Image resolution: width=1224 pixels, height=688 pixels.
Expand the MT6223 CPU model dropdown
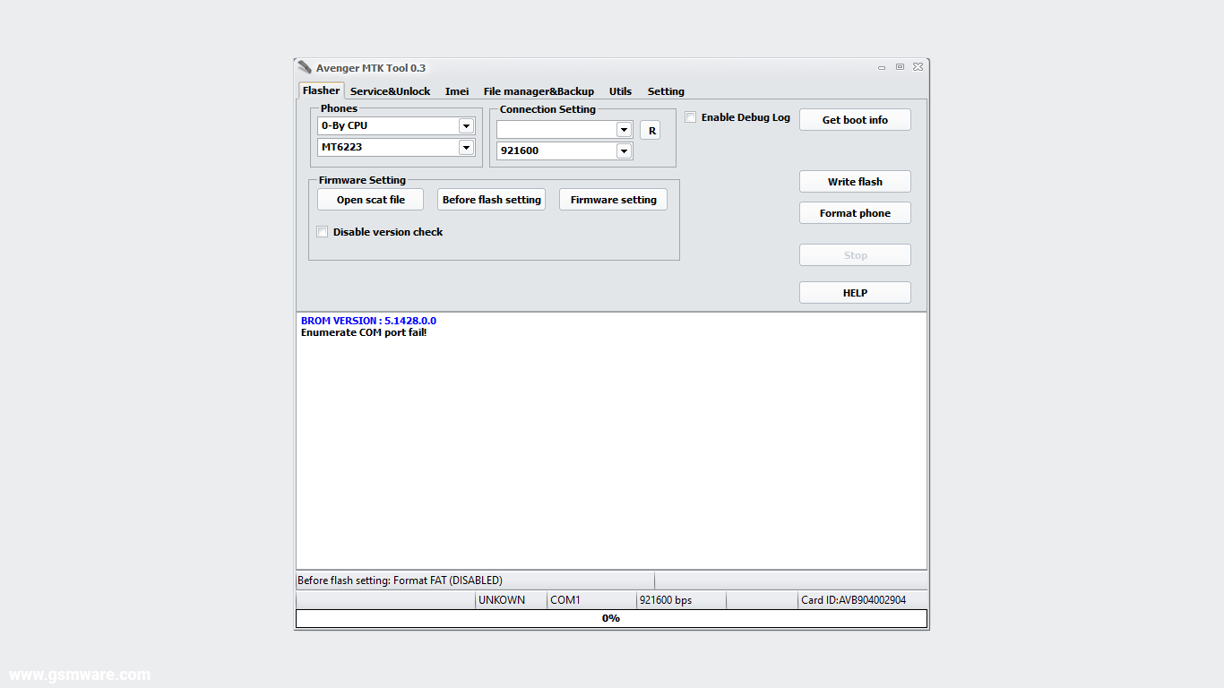(466, 147)
